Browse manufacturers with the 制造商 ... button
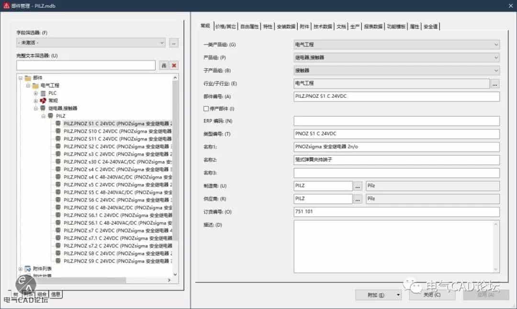The width and height of the screenshot is (517, 309). click(x=358, y=186)
